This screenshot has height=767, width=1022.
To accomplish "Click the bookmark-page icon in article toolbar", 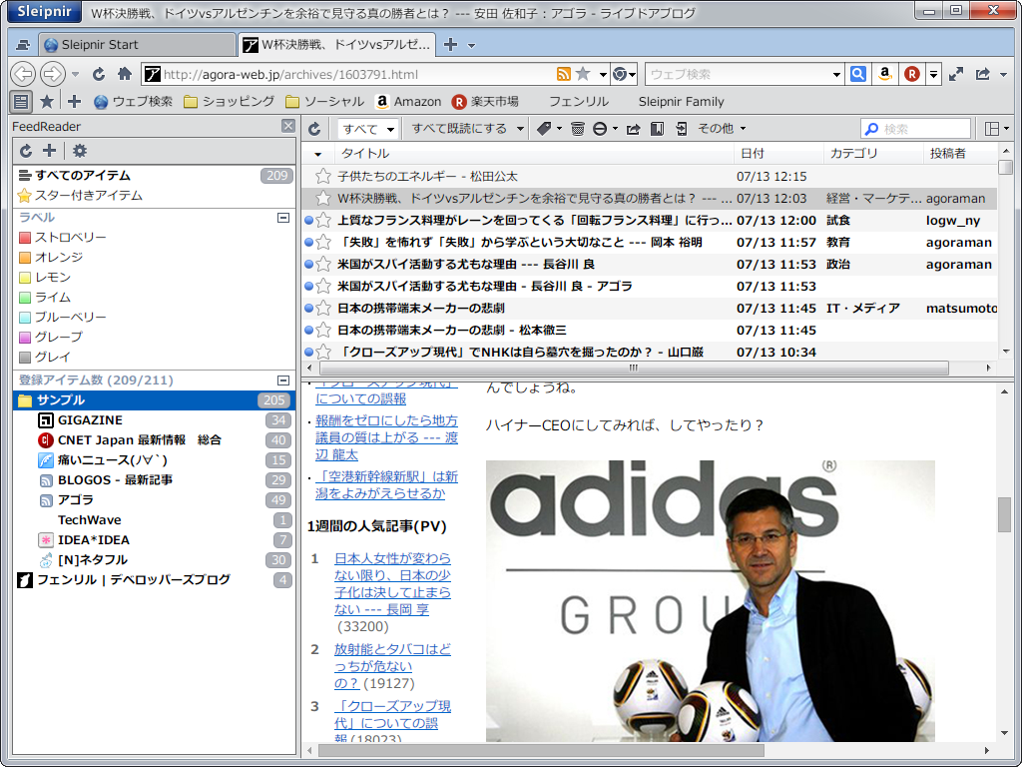I will pyautogui.click(x=657, y=129).
